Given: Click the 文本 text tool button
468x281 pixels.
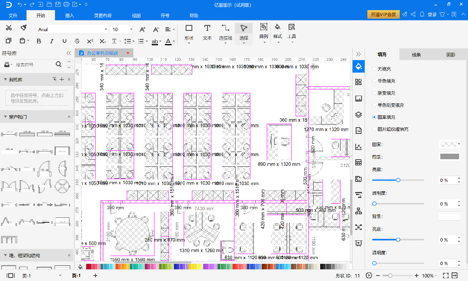Looking at the screenshot, I should [x=207, y=32].
